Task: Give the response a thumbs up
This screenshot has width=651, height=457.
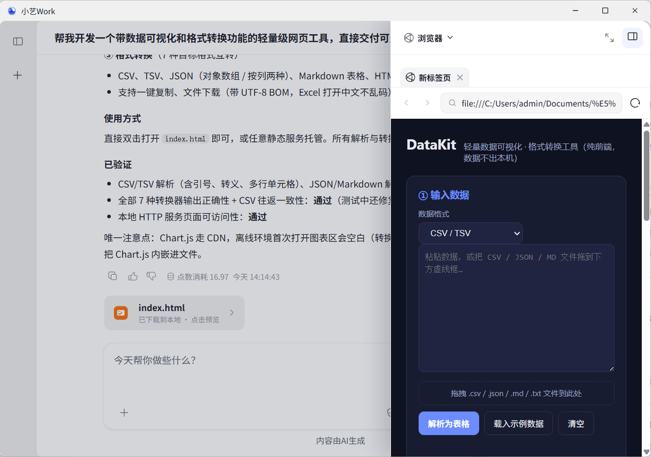Action: [x=133, y=276]
